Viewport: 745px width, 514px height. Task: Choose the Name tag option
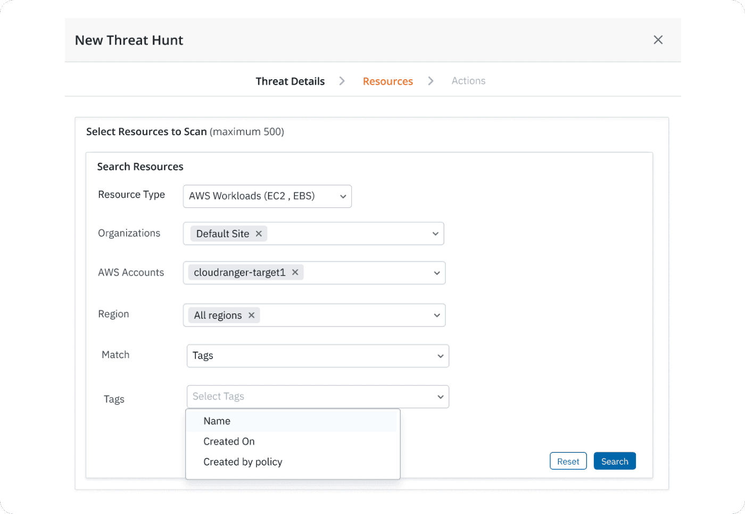[217, 421]
